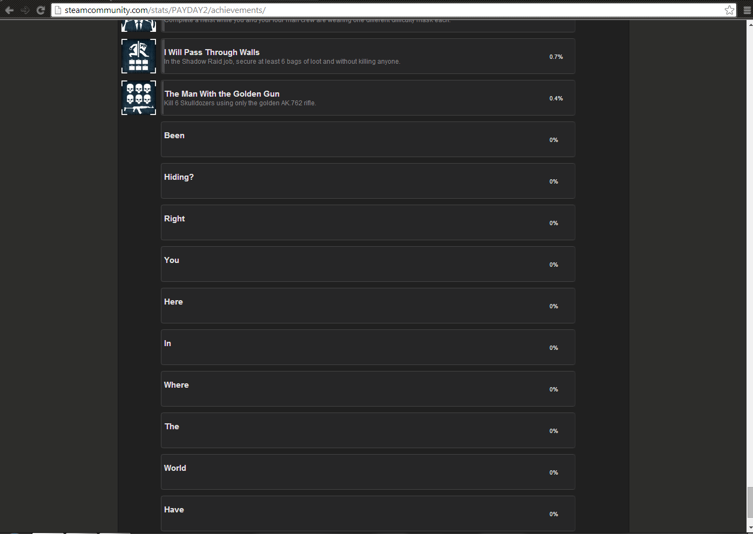Click the 'Hiding?' achievement title
Viewport: 753px width, 534px height.
pos(179,177)
